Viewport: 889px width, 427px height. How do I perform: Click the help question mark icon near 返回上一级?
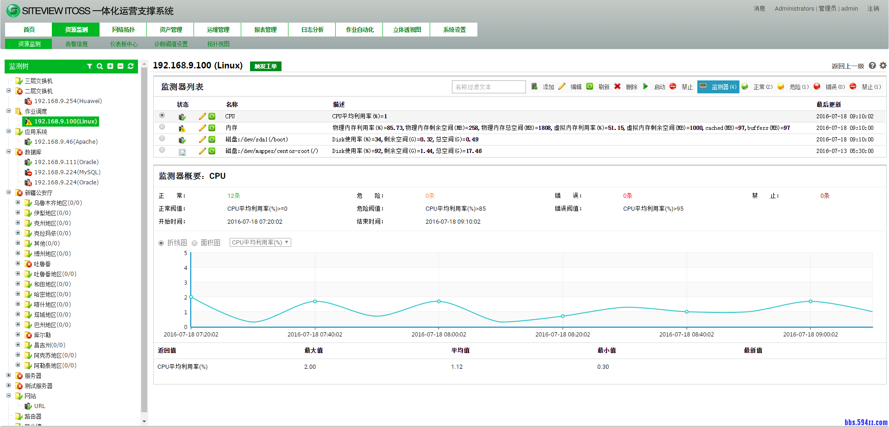(x=872, y=66)
